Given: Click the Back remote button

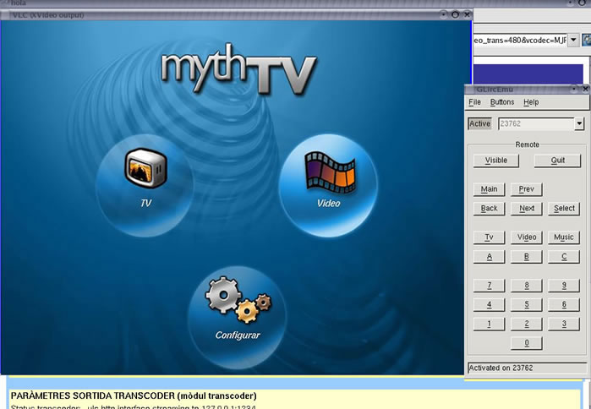Looking at the screenshot, I should click(489, 208).
